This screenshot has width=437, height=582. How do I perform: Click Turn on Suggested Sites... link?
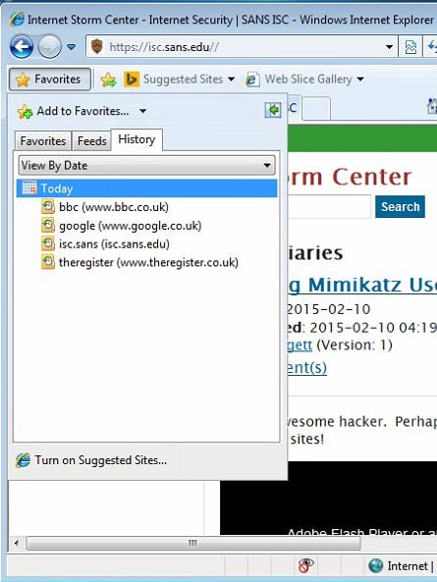click(100, 460)
